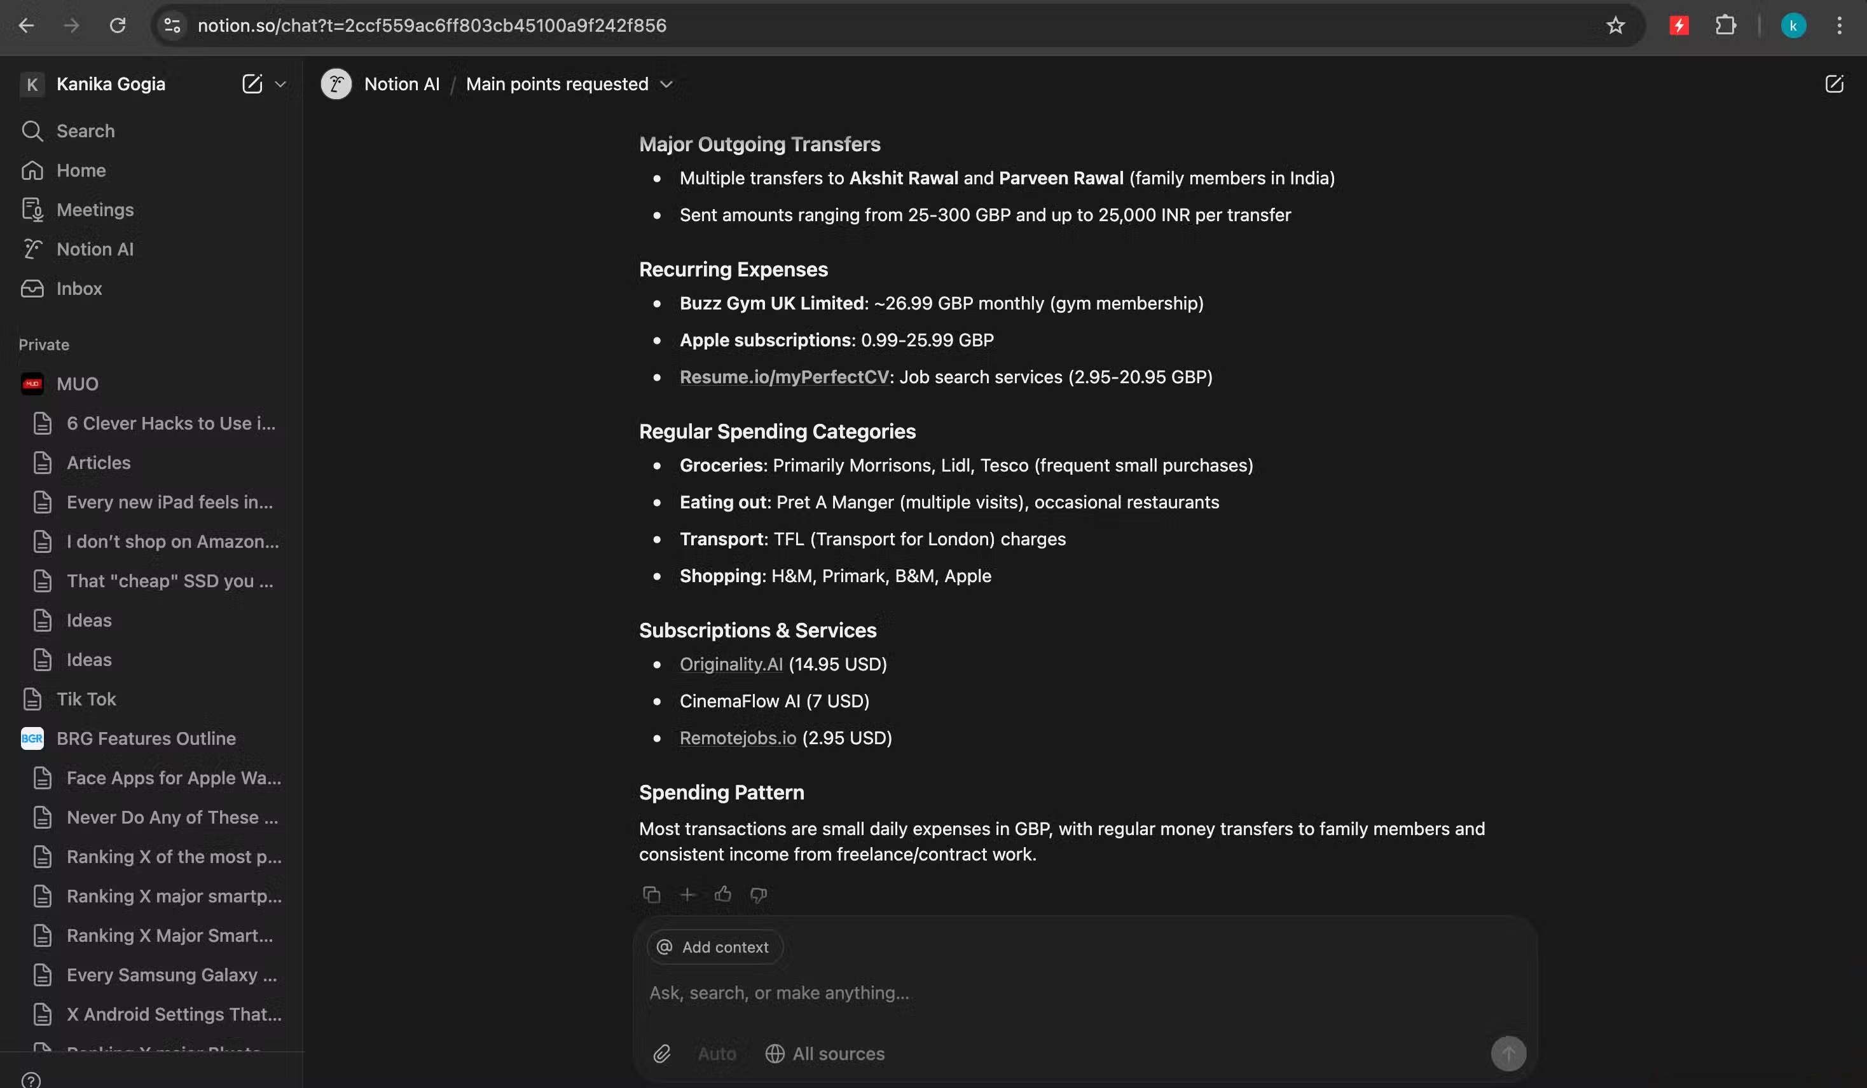The width and height of the screenshot is (1867, 1088).
Task: Open the browser extensions puzzle icon
Action: tap(1725, 26)
